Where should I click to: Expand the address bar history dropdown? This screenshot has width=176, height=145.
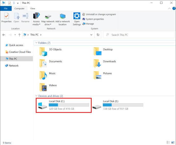(91, 35)
